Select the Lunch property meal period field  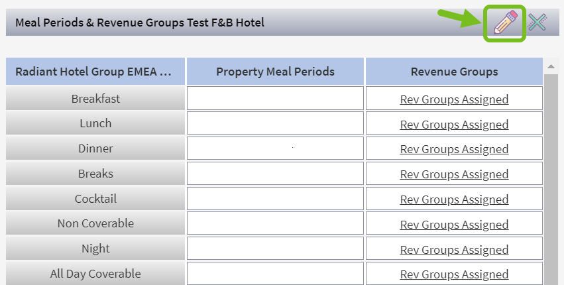coord(275,123)
